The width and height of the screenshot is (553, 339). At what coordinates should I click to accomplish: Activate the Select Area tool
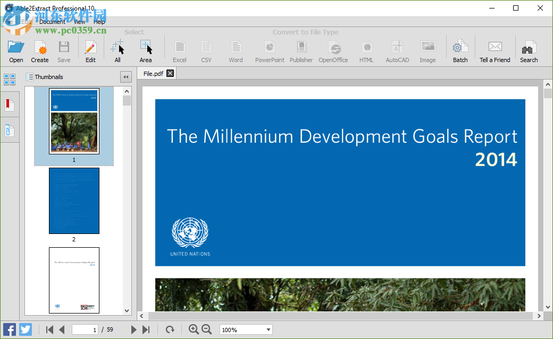(146, 51)
